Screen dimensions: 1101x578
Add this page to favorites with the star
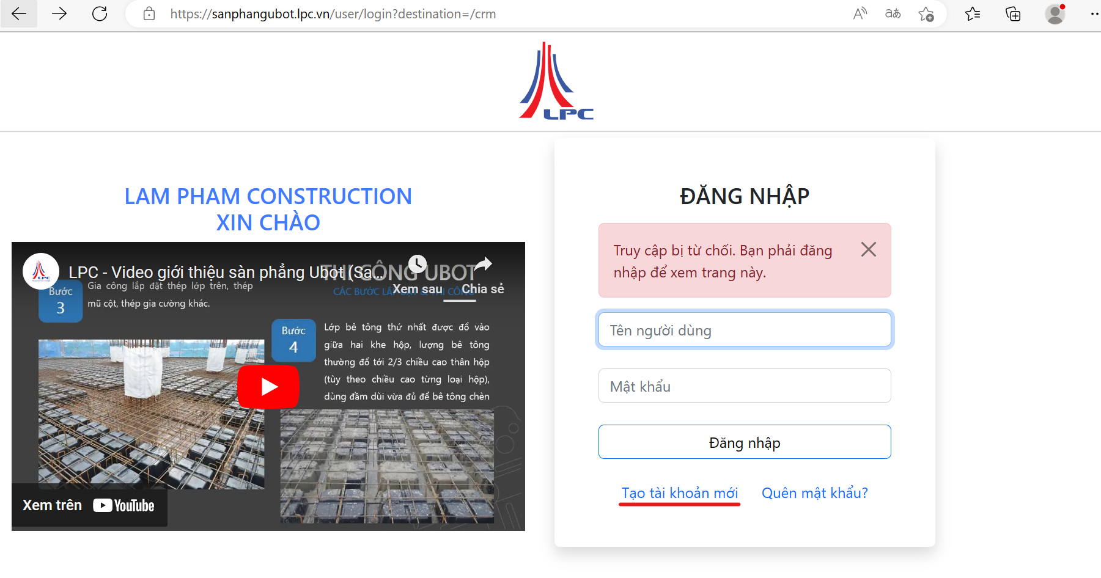tap(926, 13)
